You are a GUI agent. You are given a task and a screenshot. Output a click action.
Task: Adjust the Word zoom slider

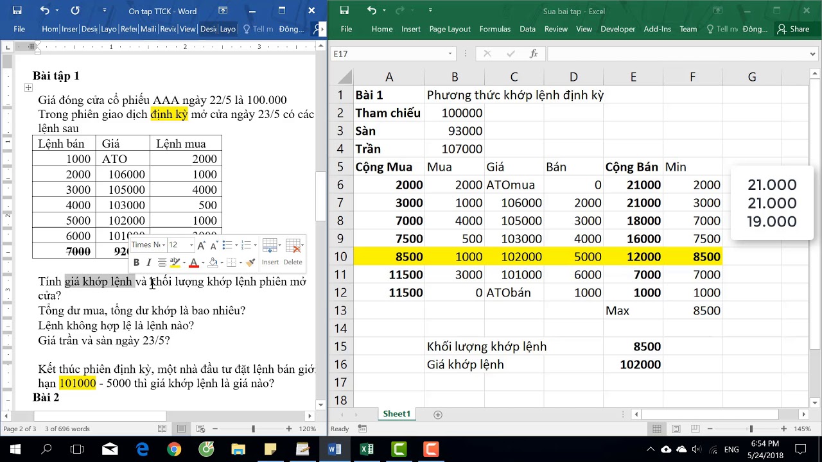click(253, 429)
